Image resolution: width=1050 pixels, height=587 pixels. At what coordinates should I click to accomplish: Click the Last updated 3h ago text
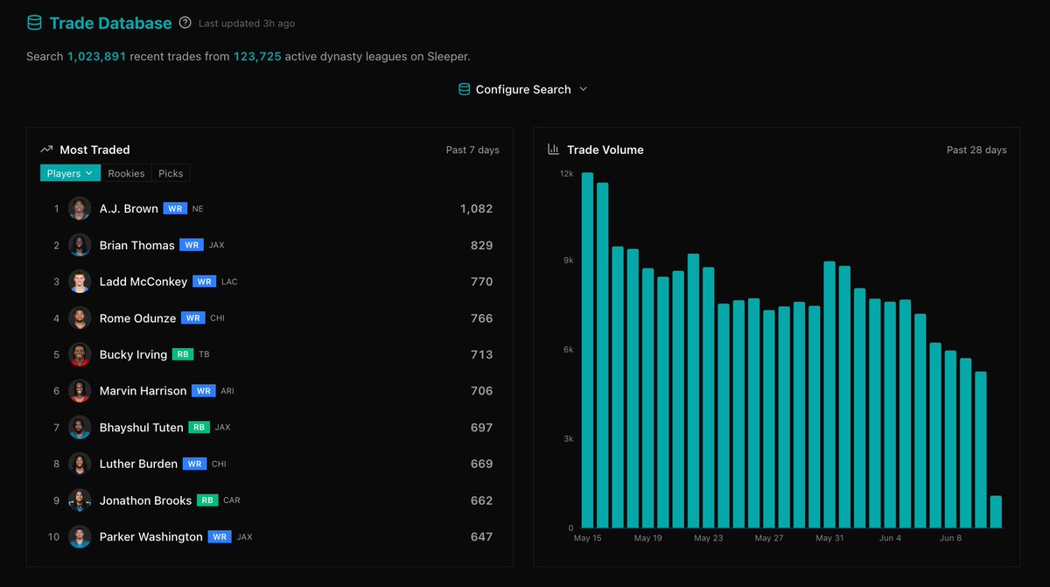coord(247,24)
